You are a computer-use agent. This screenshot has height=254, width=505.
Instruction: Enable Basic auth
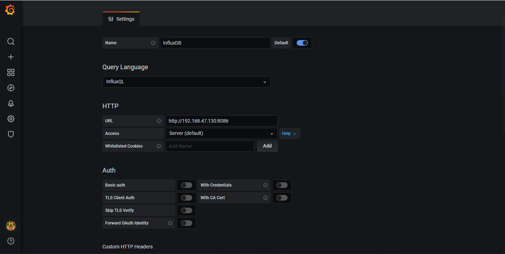click(186, 185)
